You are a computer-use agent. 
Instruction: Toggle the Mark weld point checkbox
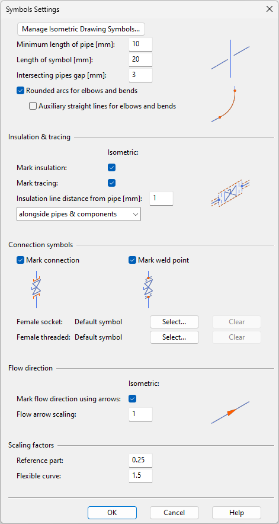133,260
